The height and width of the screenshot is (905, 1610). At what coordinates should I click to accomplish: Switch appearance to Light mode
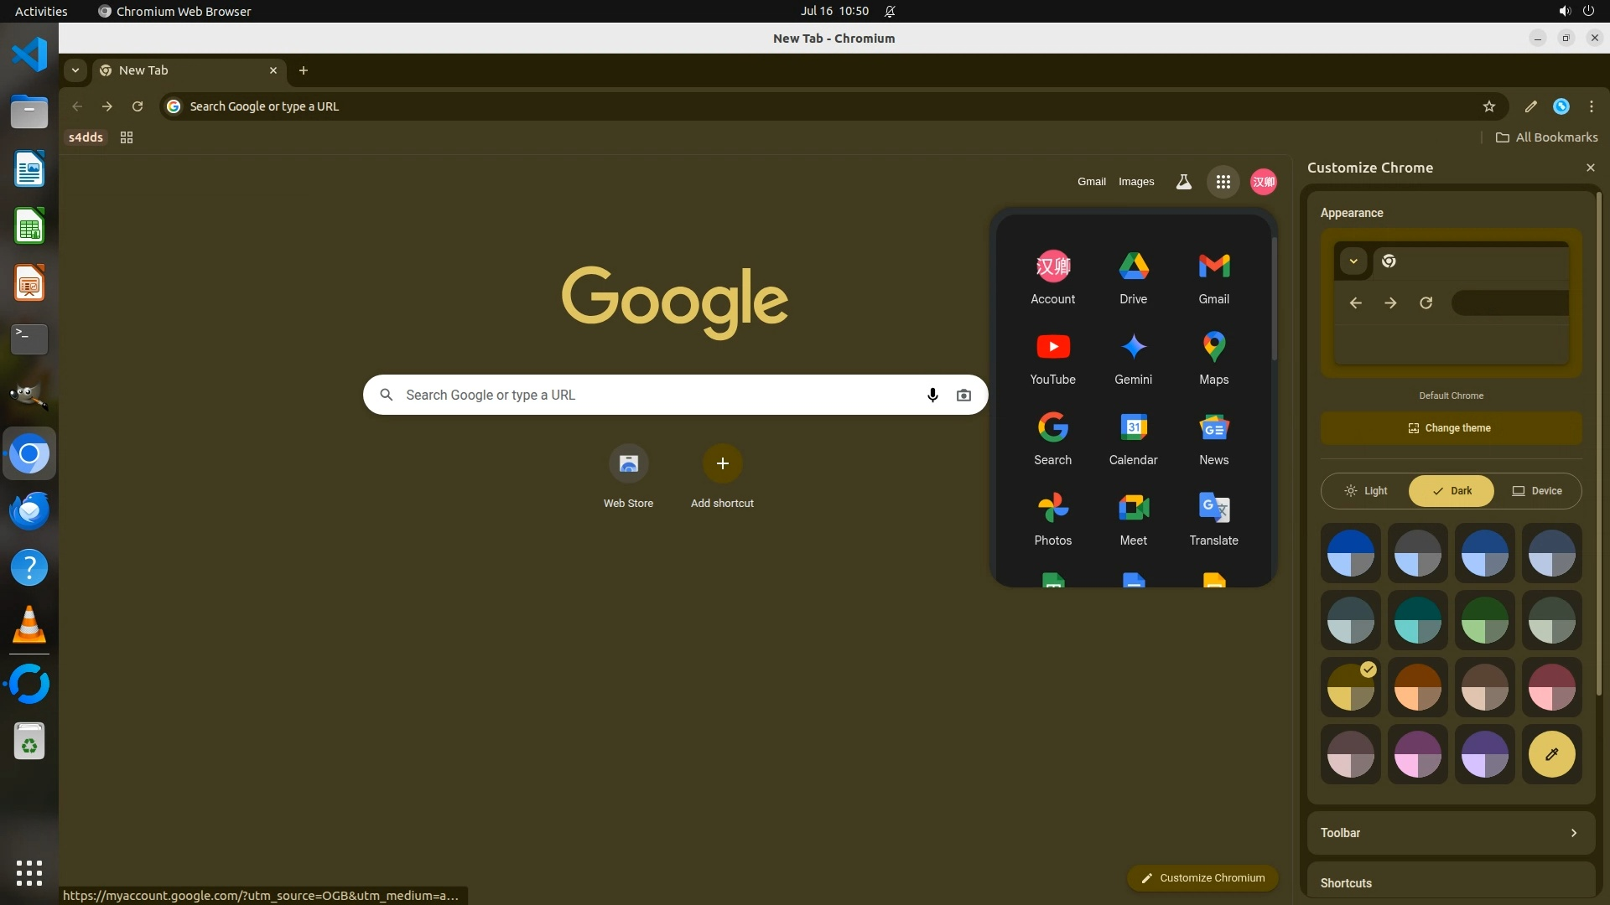(x=1365, y=491)
